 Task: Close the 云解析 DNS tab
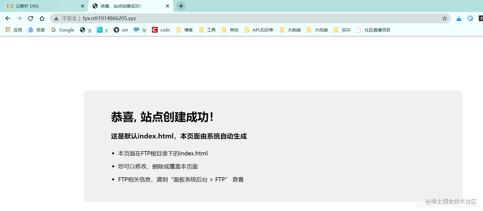[x=82, y=6]
